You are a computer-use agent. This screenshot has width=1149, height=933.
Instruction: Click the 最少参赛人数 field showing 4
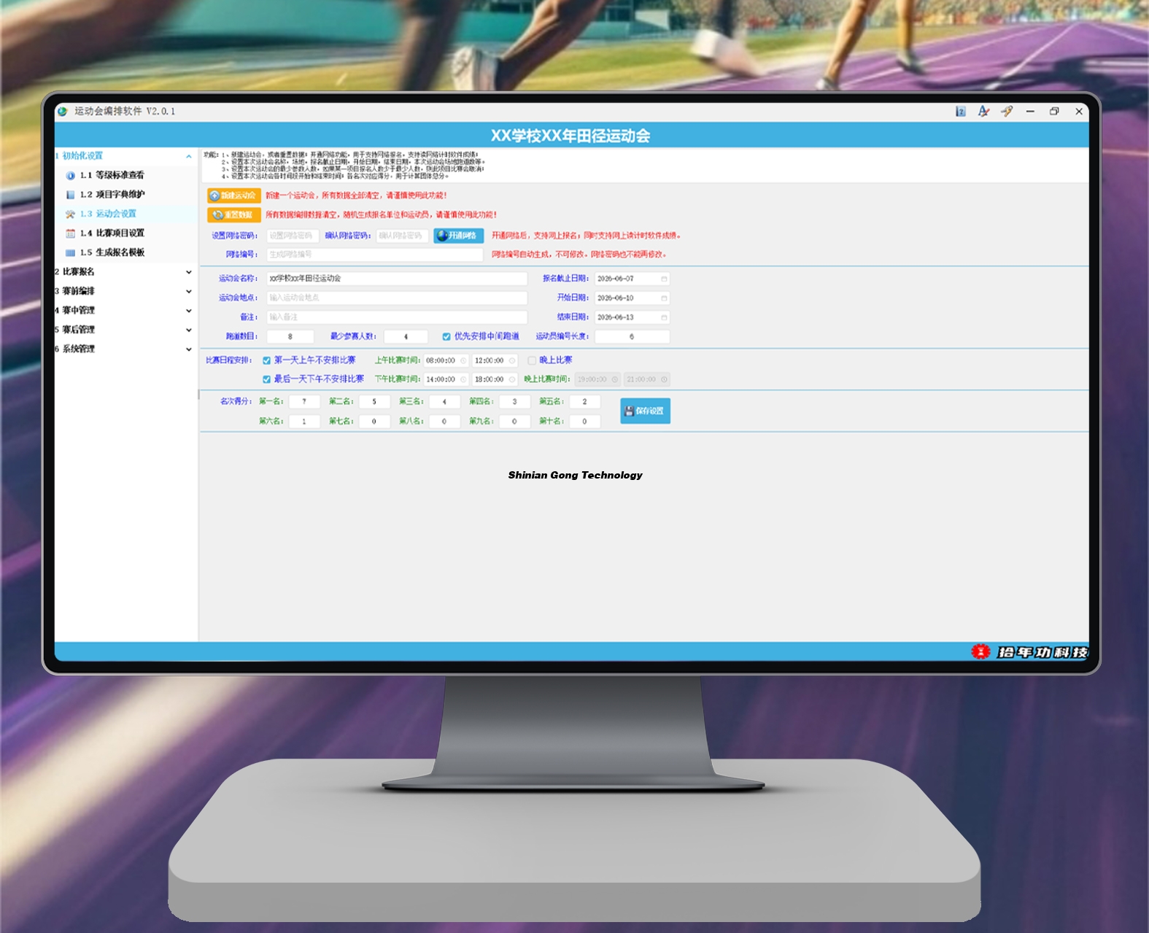pyautogui.click(x=406, y=336)
